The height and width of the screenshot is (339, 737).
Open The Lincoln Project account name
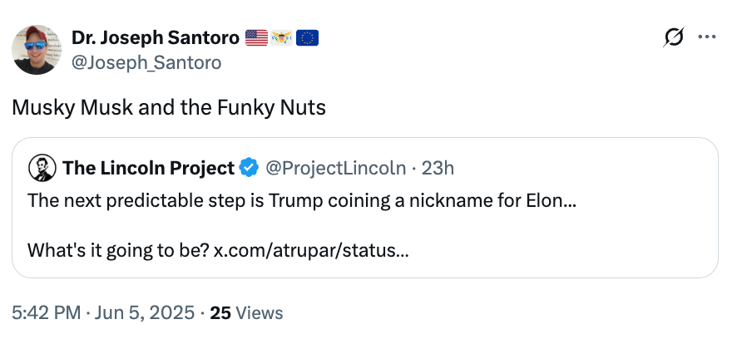pos(148,169)
